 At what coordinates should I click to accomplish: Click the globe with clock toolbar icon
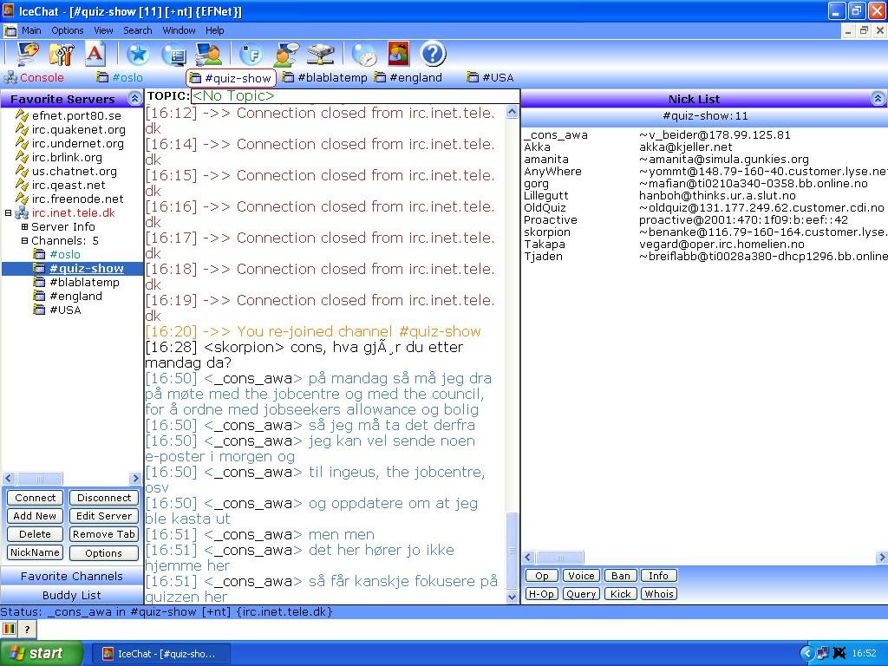(x=364, y=55)
